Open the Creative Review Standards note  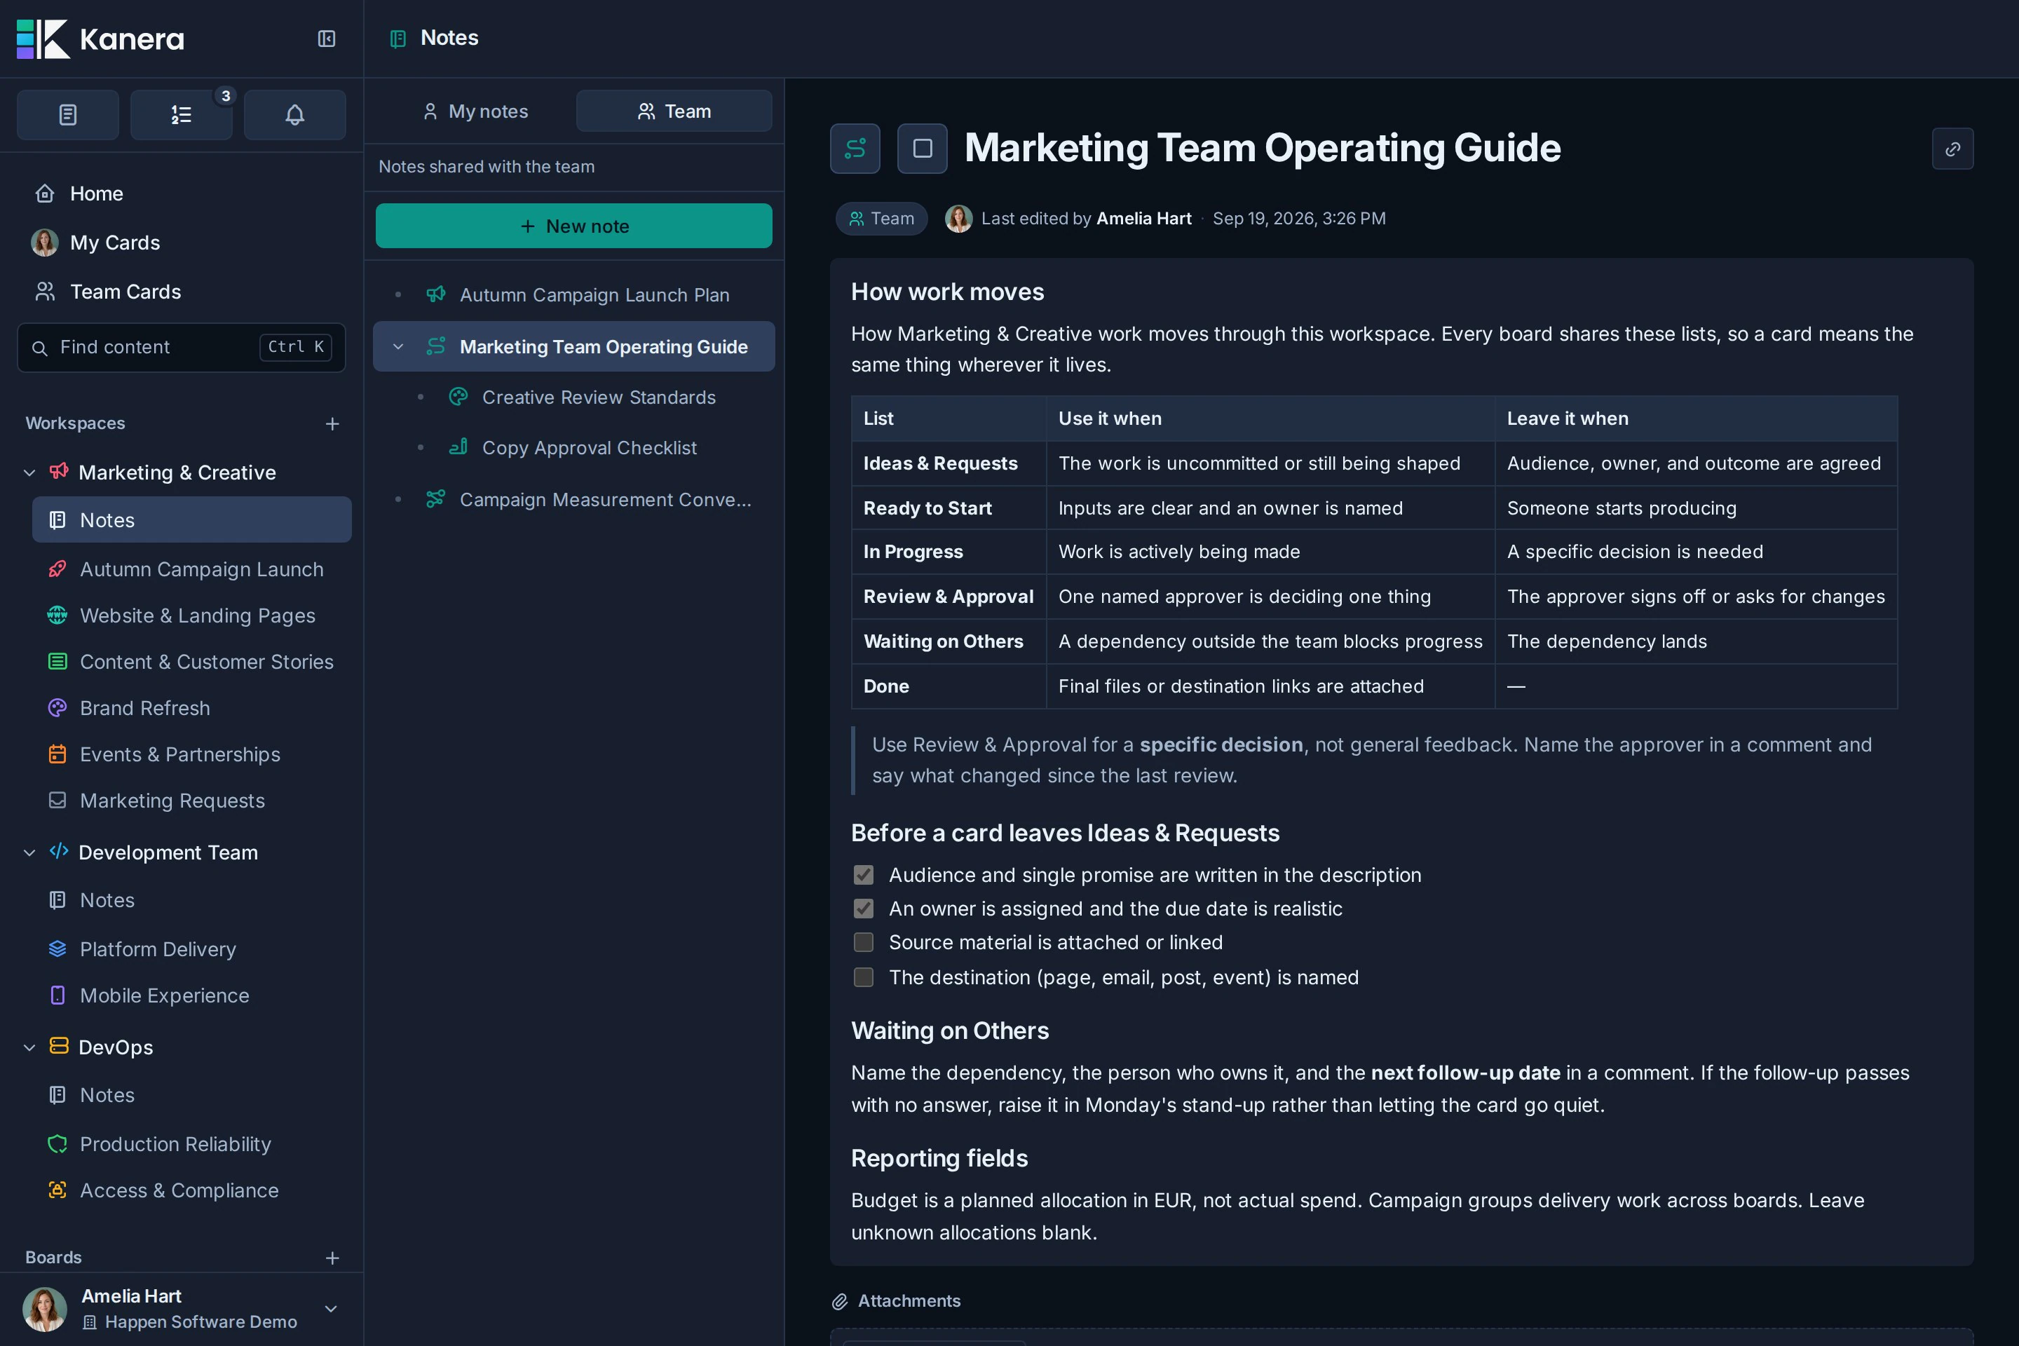585,397
